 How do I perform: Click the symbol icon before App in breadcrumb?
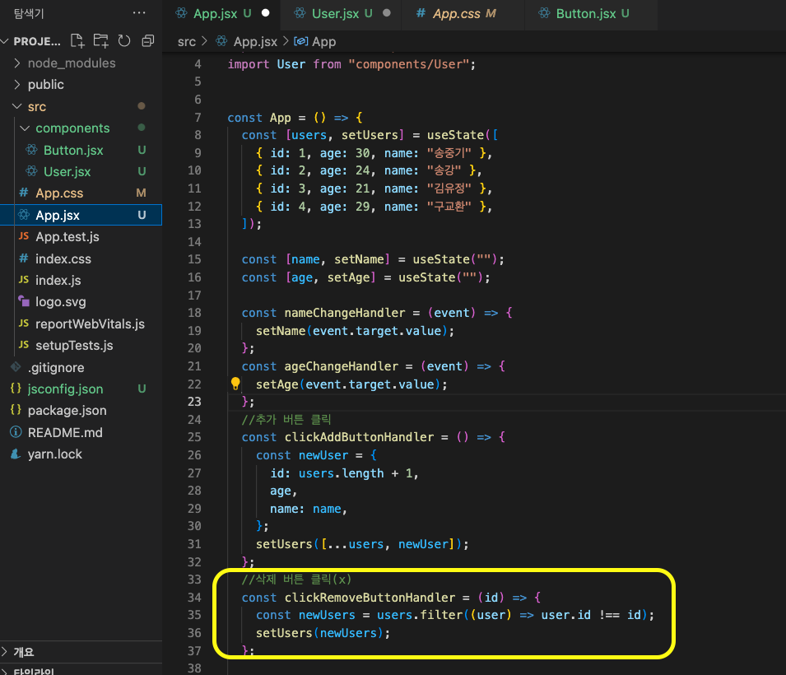[300, 41]
